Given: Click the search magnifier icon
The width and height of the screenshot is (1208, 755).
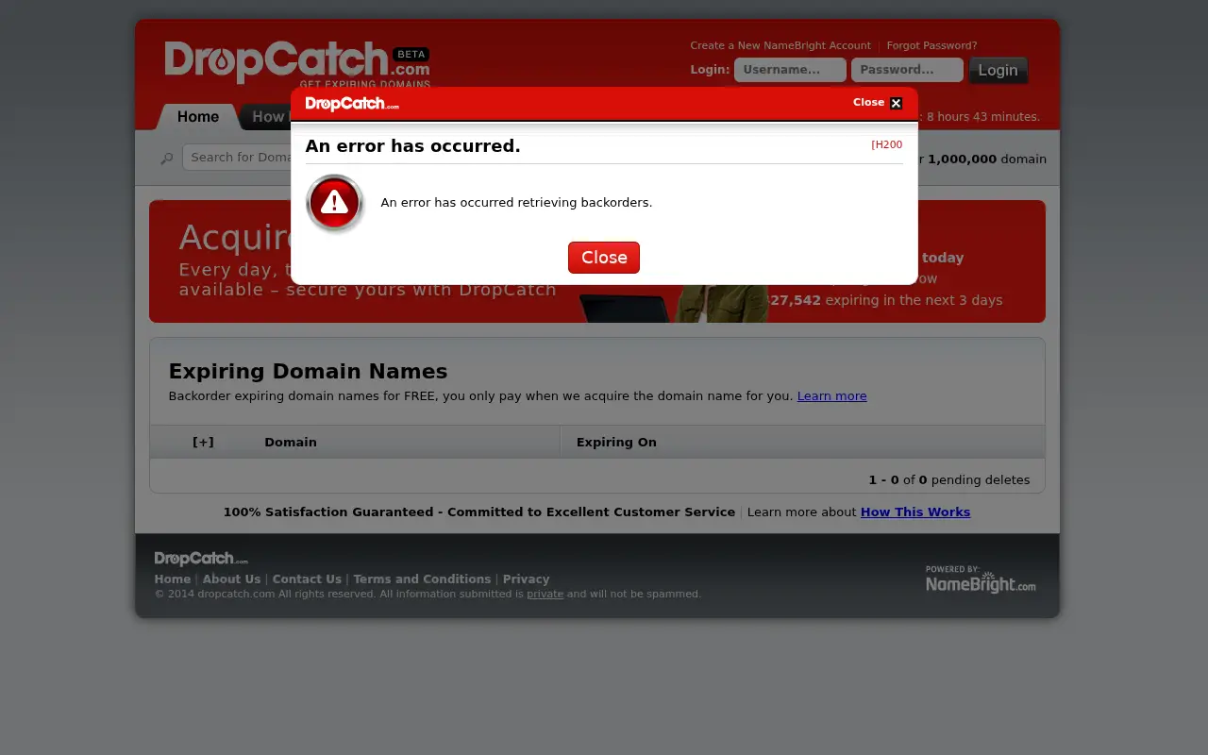Looking at the screenshot, I should [167, 159].
